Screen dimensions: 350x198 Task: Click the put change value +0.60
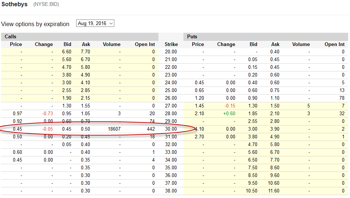229,113
